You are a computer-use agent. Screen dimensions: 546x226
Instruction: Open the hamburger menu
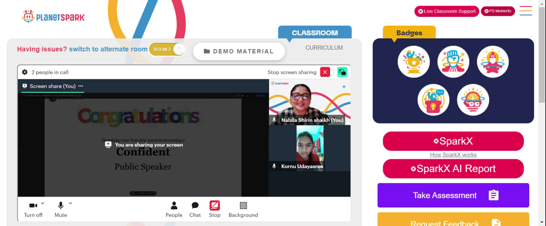(x=526, y=11)
